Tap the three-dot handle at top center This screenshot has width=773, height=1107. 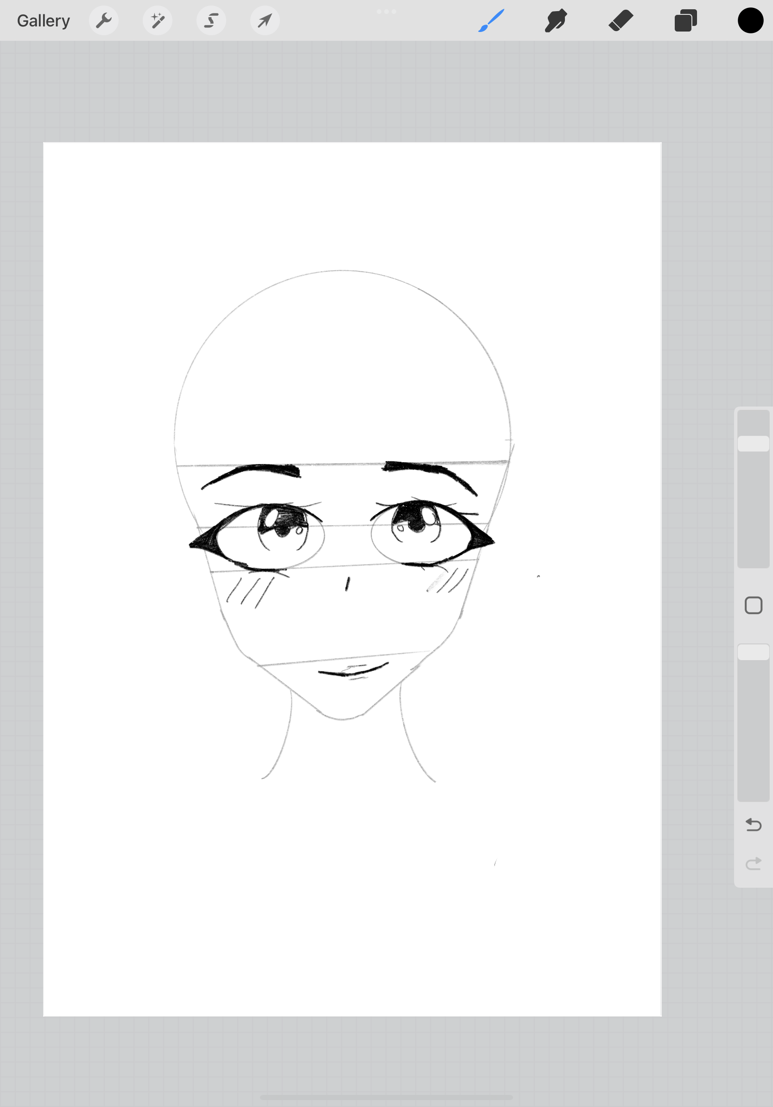386,11
